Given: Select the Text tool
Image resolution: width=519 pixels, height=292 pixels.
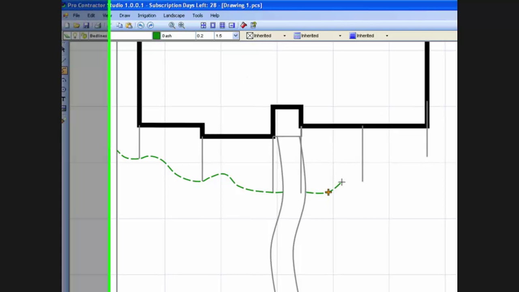Looking at the screenshot, I should click(x=64, y=99).
